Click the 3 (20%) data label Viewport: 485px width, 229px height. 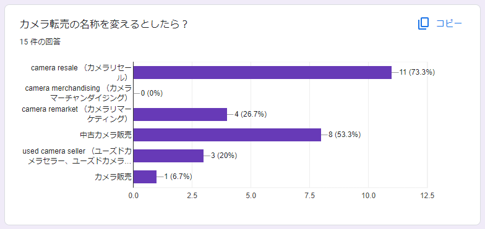[x=224, y=156]
